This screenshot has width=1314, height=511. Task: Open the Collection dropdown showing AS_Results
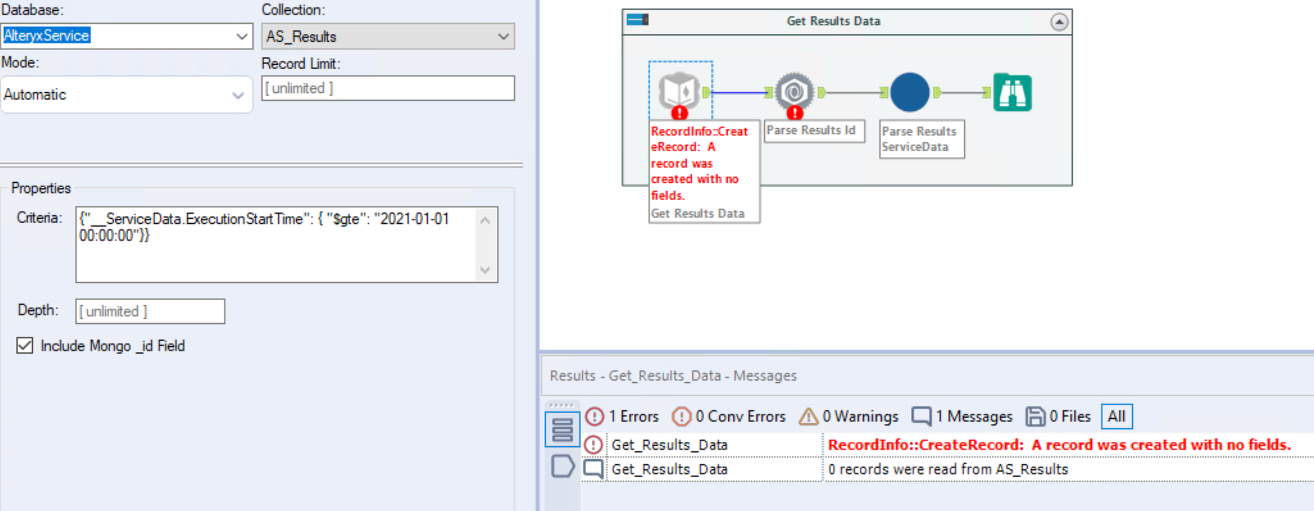[504, 36]
